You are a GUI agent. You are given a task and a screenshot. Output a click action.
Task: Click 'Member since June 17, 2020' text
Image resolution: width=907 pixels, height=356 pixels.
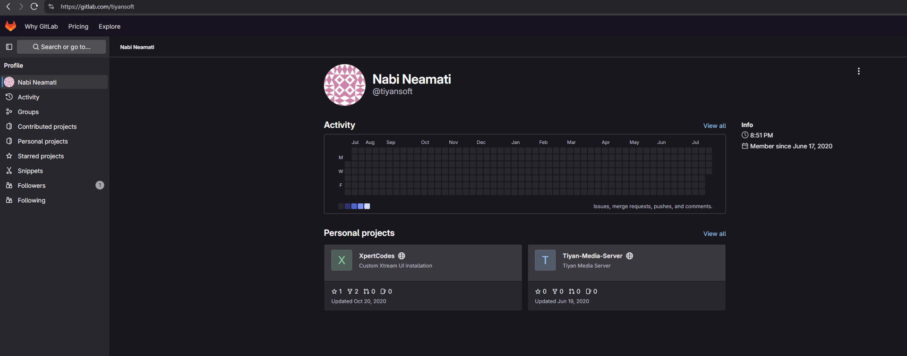pos(791,146)
